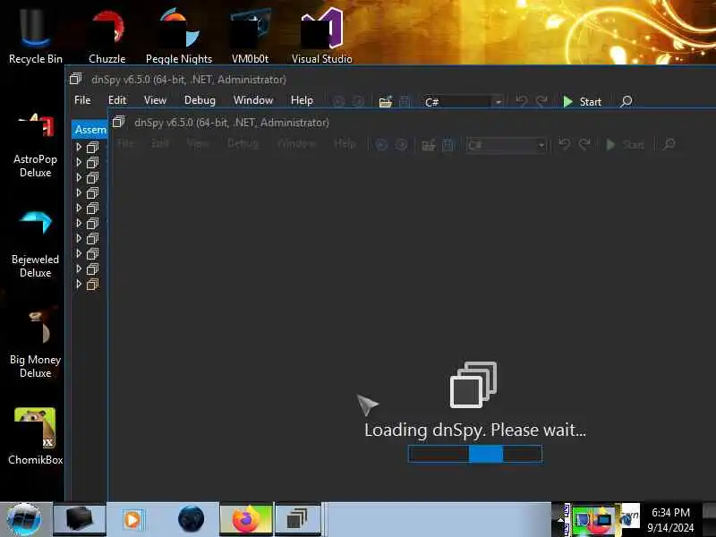Click the dimmed Start button in loading window
The height and width of the screenshot is (537, 716).
point(625,145)
